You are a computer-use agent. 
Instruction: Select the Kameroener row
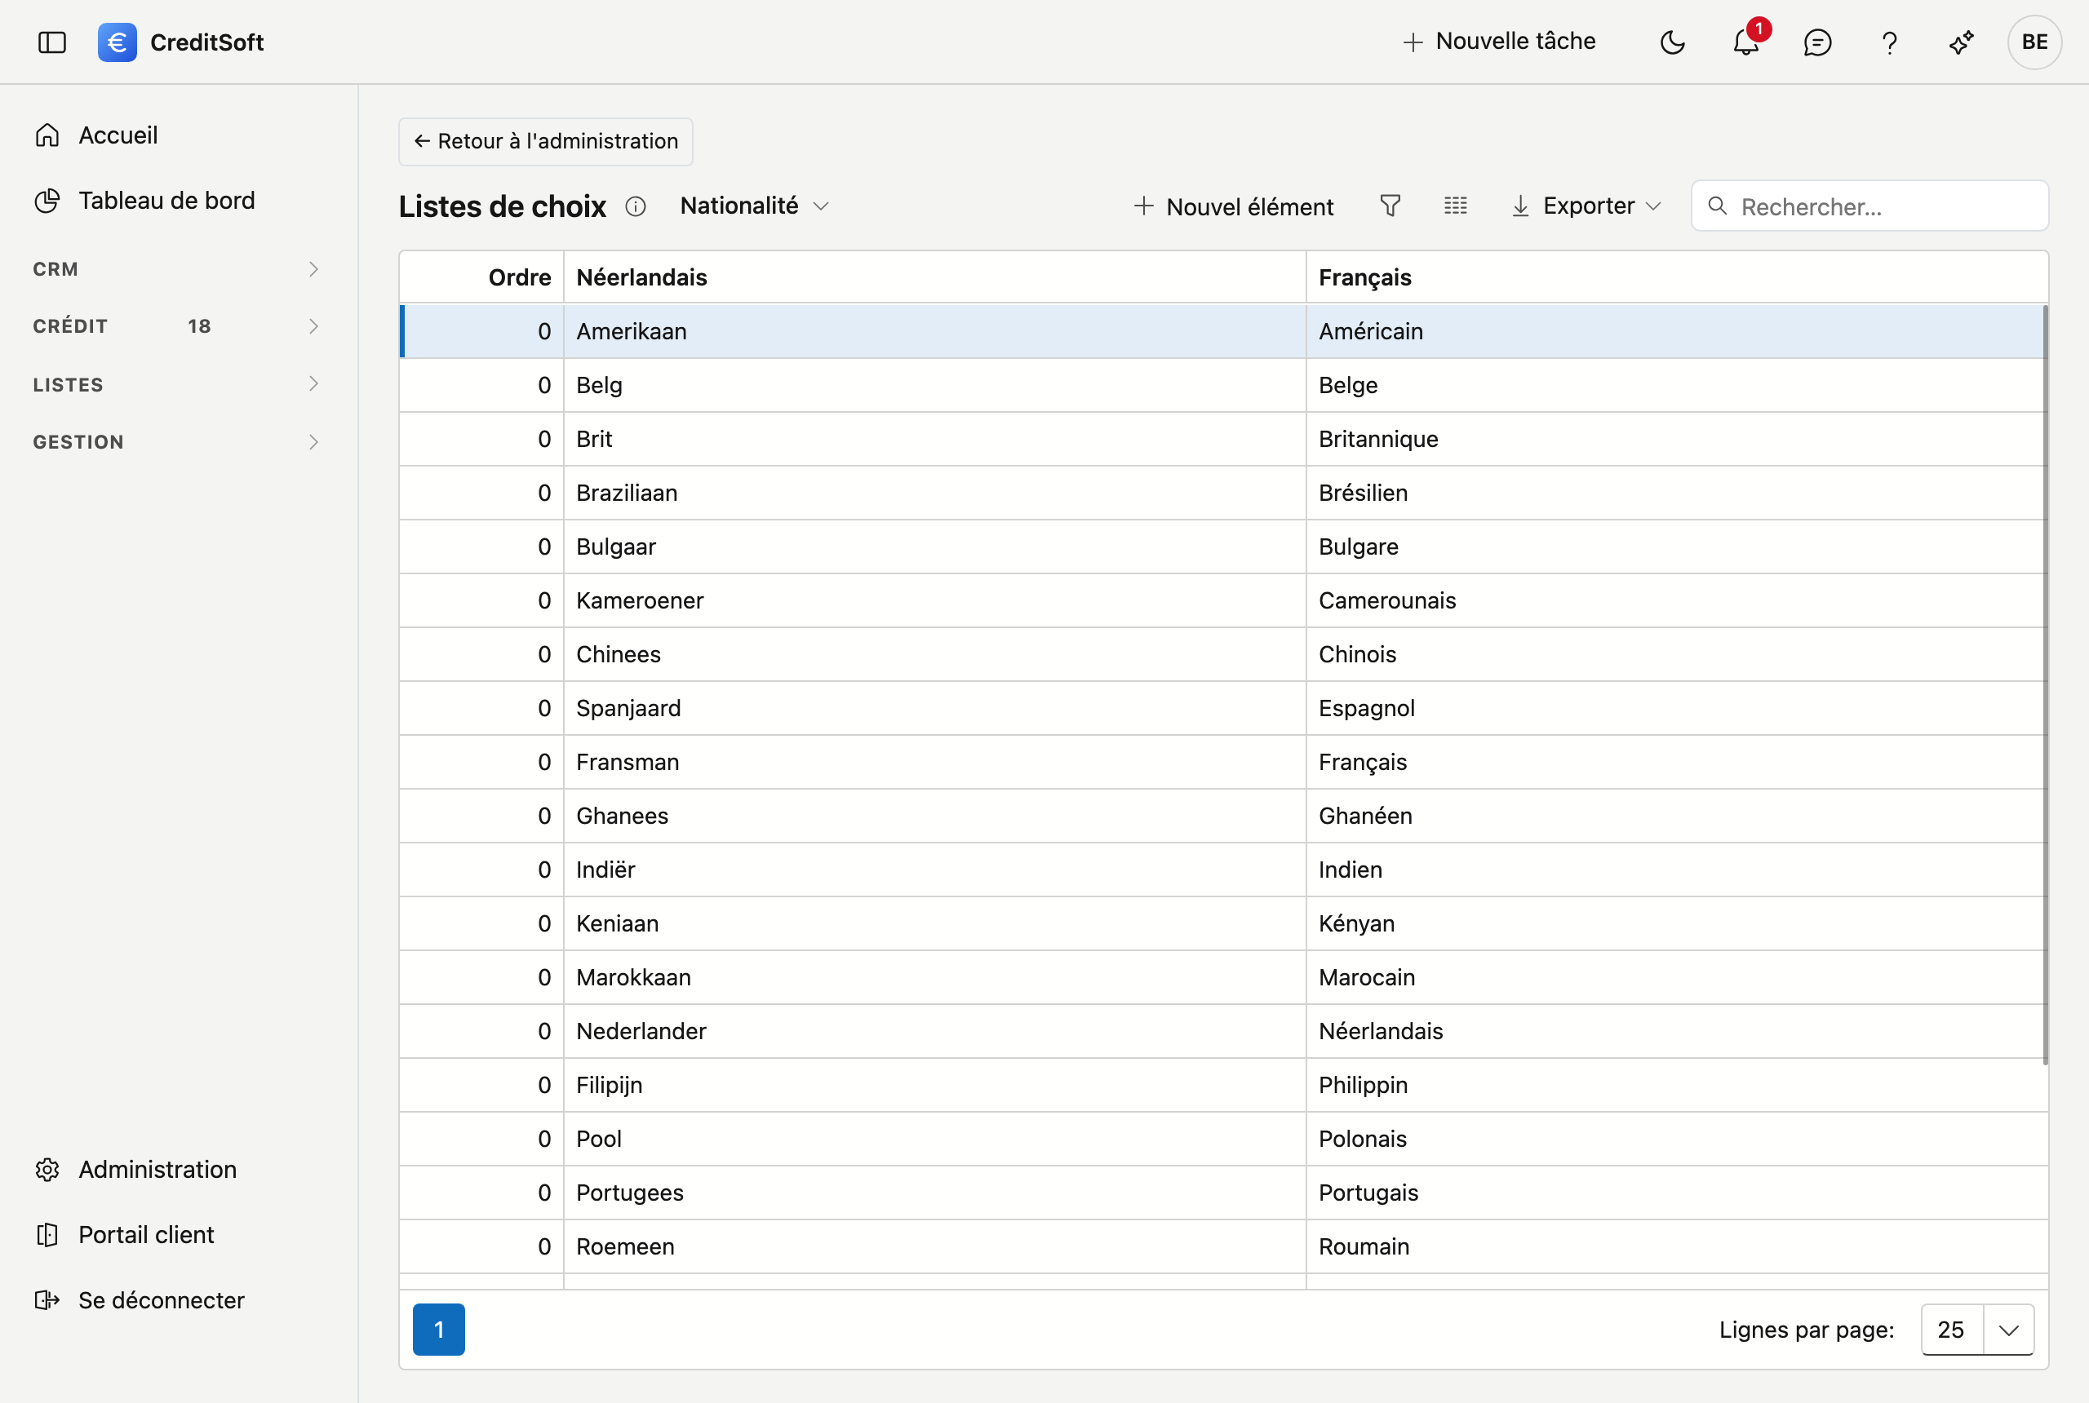click(1222, 600)
